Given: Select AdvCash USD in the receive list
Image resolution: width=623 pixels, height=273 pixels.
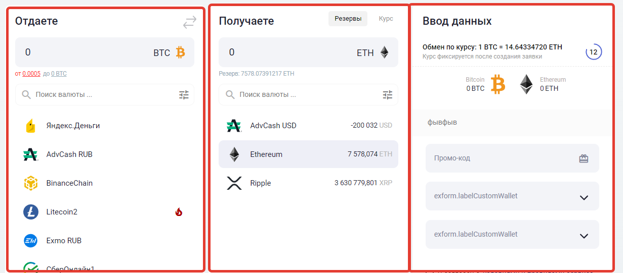Looking at the screenshot, I should tap(308, 126).
